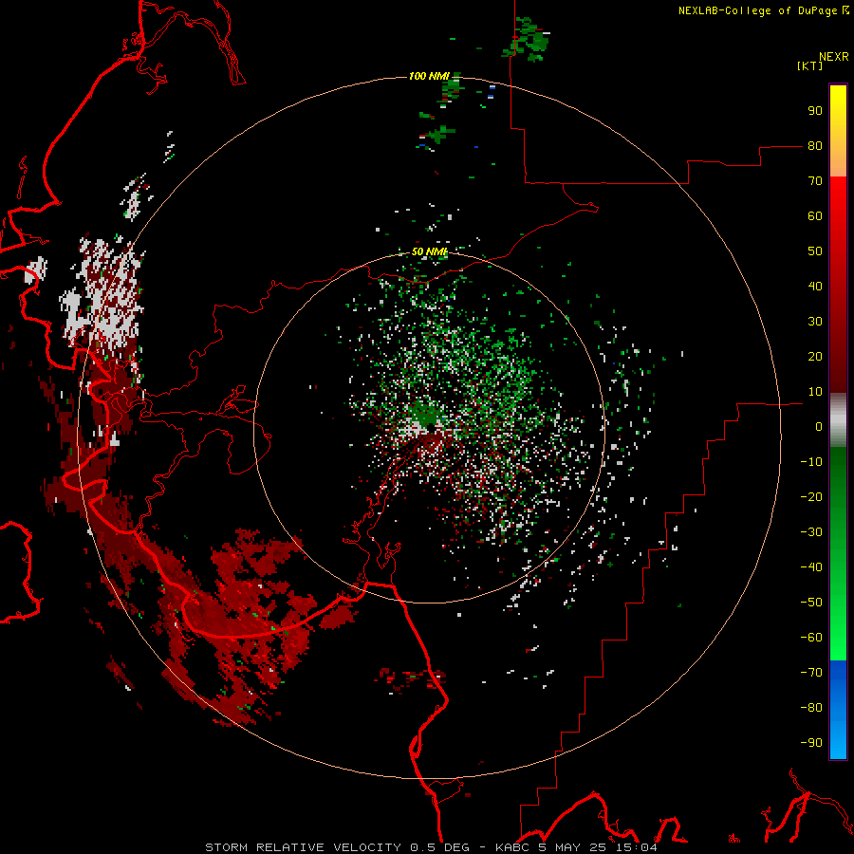854x854 pixels.
Task: Click the 50 NMI range ring label
Action: [429, 251]
